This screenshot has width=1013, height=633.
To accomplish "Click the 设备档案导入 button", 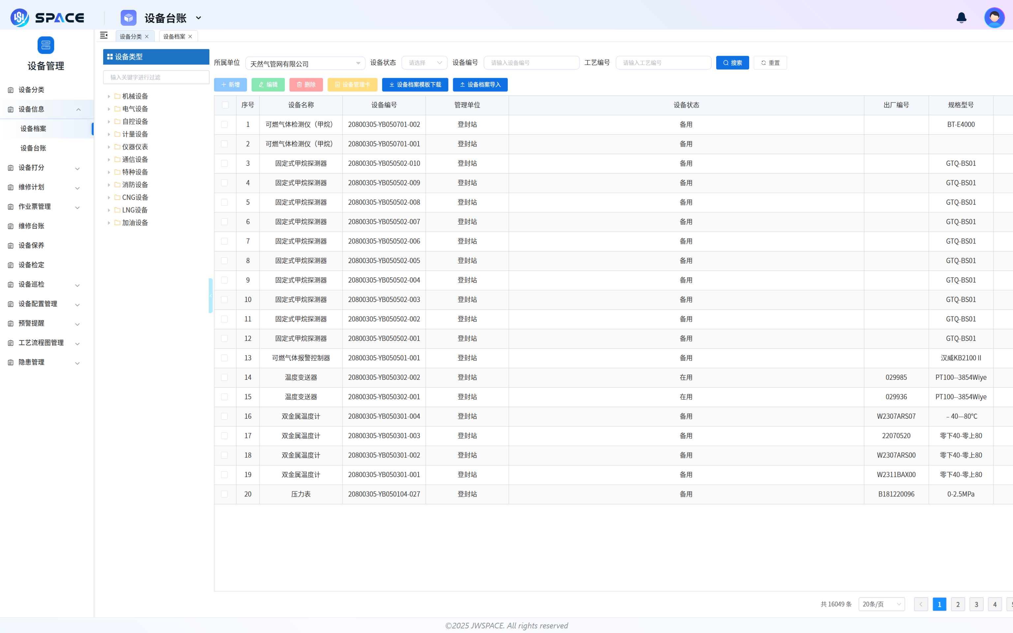I will (x=480, y=85).
